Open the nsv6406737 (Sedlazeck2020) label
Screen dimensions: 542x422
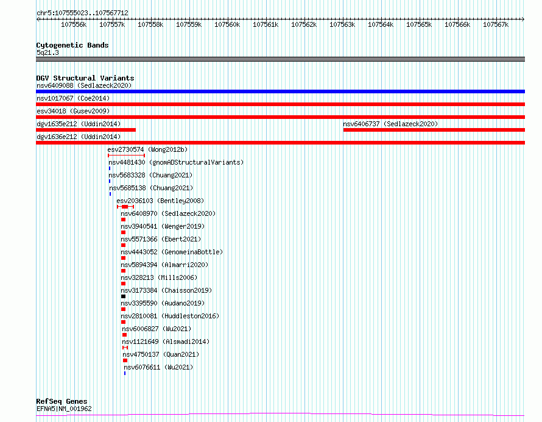point(390,124)
